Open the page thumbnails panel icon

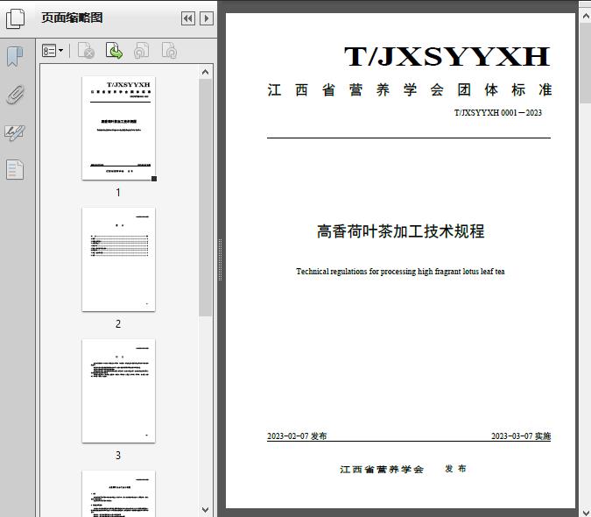pos(15,18)
